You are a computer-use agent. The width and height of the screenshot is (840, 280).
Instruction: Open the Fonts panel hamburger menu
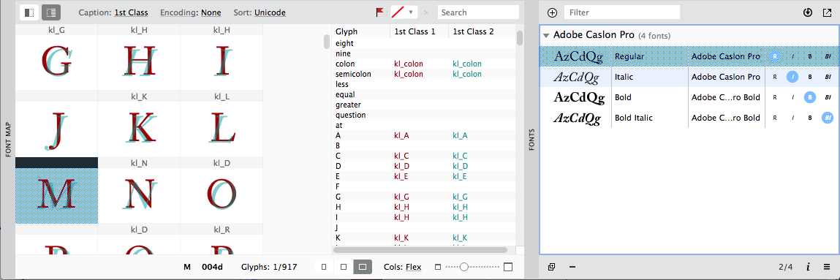827,267
